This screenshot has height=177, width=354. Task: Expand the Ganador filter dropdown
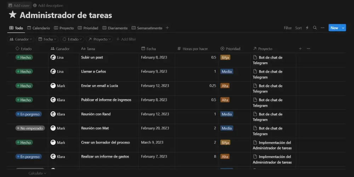coord(21,39)
